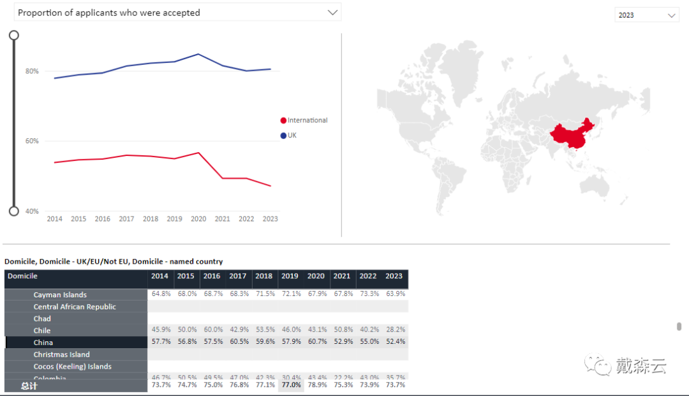Click Chile's 2023 value 28.2%

pyautogui.click(x=396, y=329)
